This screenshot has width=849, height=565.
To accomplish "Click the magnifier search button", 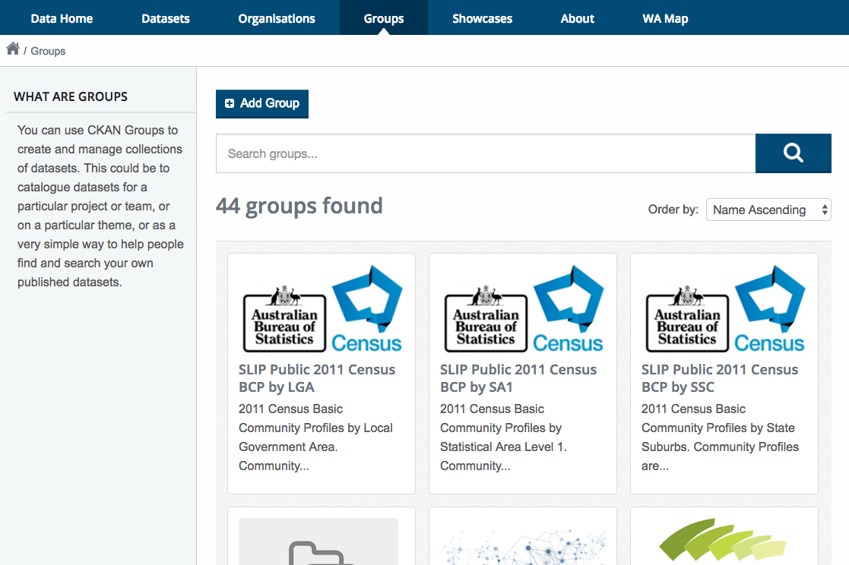I will pyautogui.click(x=794, y=153).
